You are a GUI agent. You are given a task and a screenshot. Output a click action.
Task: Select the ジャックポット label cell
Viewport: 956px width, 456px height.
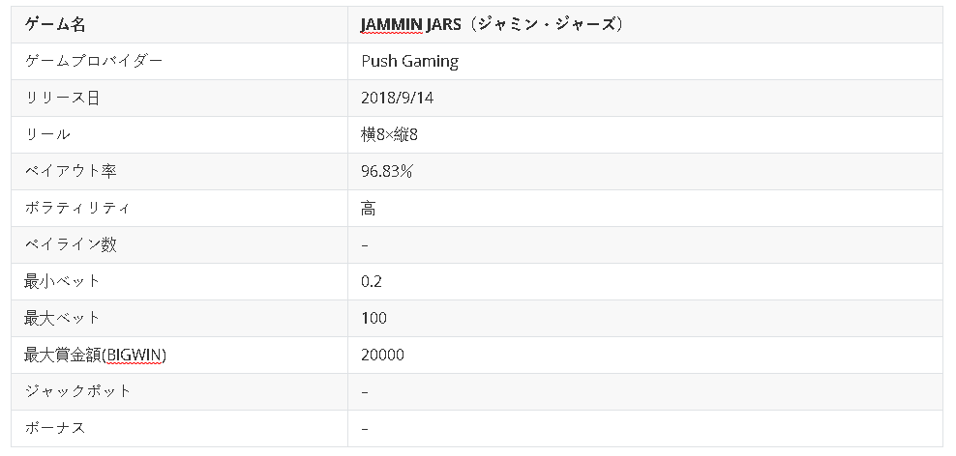point(179,391)
